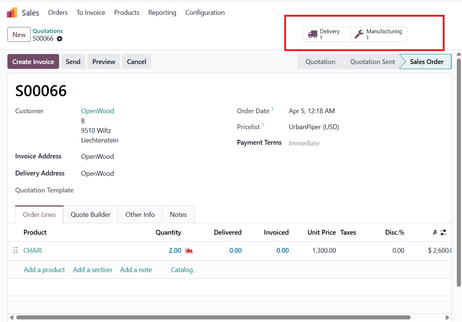This screenshot has width=462, height=322.
Task: Click the horizontal scrollbar at the bottom
Action: 213,317
